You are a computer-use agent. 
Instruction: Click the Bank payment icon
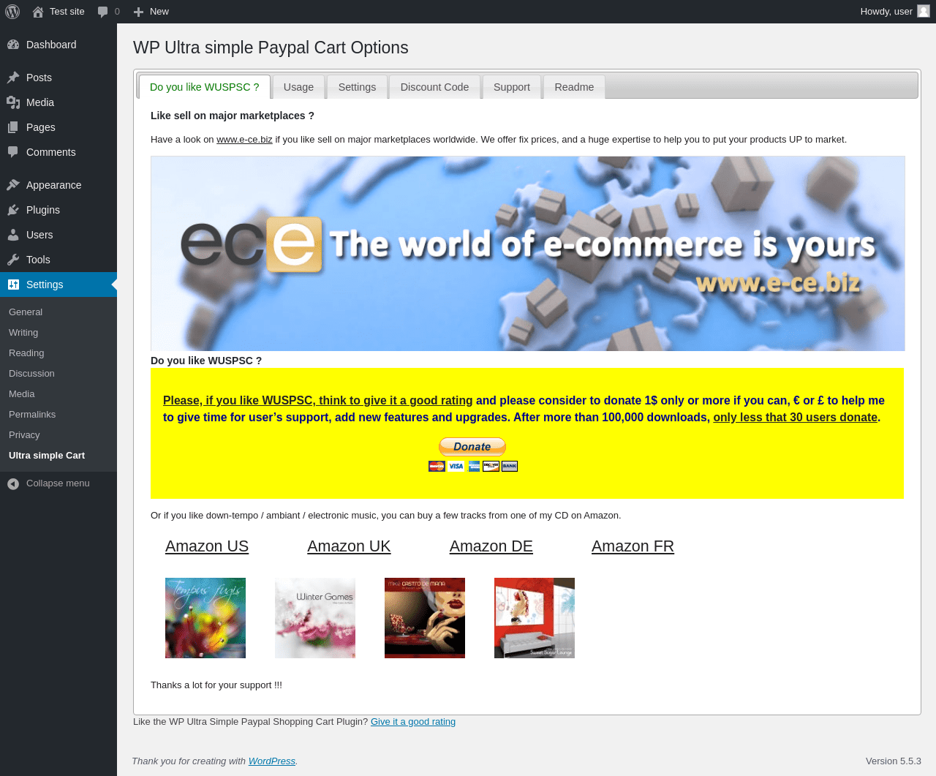[510, 466]
